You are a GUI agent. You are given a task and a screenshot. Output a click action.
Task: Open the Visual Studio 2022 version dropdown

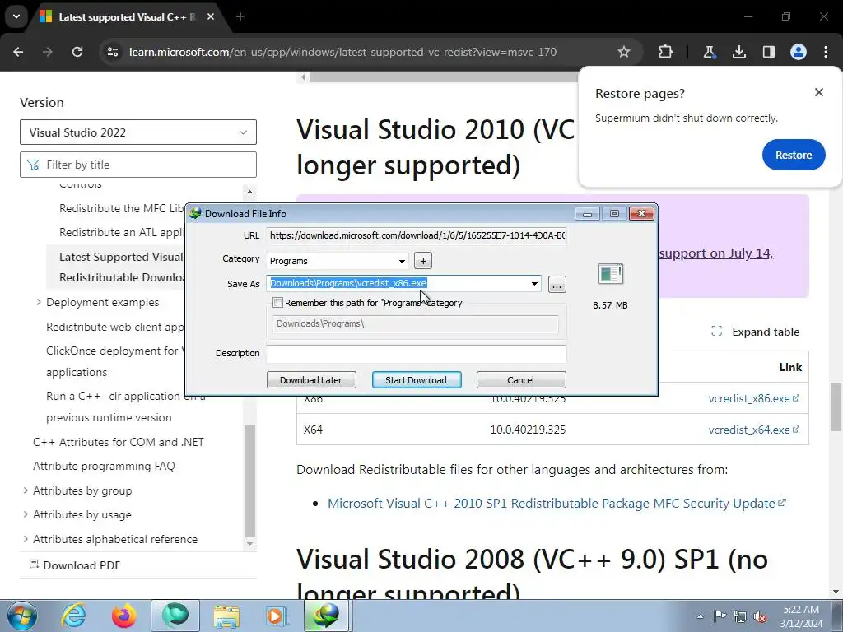click(x=138, y=132)
